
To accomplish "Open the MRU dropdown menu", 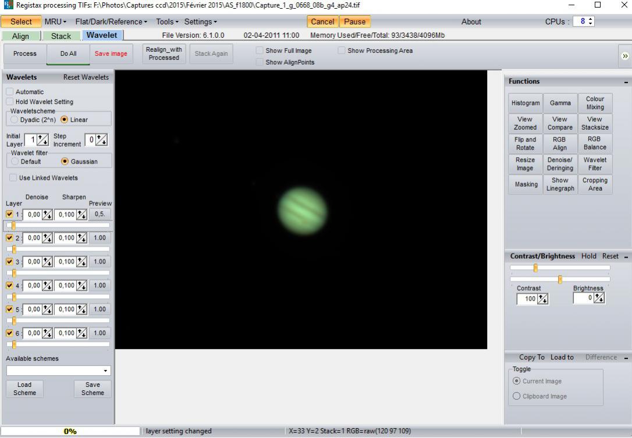I will click(55, 22).
